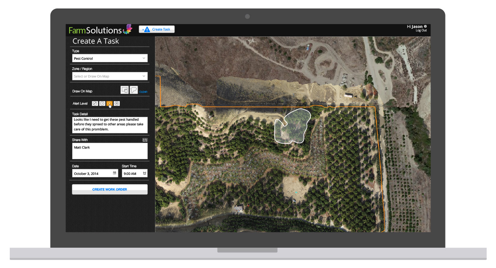496x268 pixels.
Task: Open contacts picker beside Share With
Action: (x=145, y=140)
